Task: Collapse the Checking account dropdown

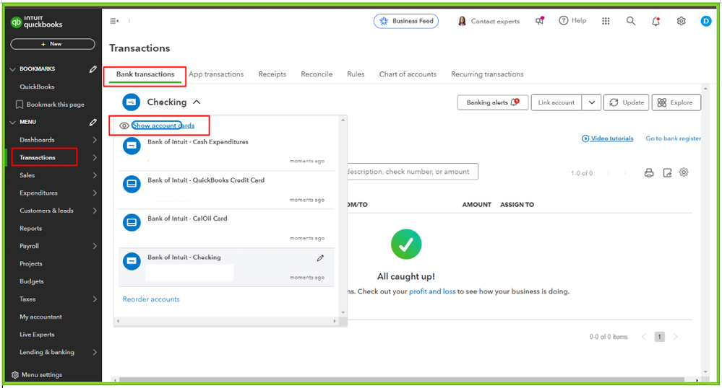Action: coord(197,102)
